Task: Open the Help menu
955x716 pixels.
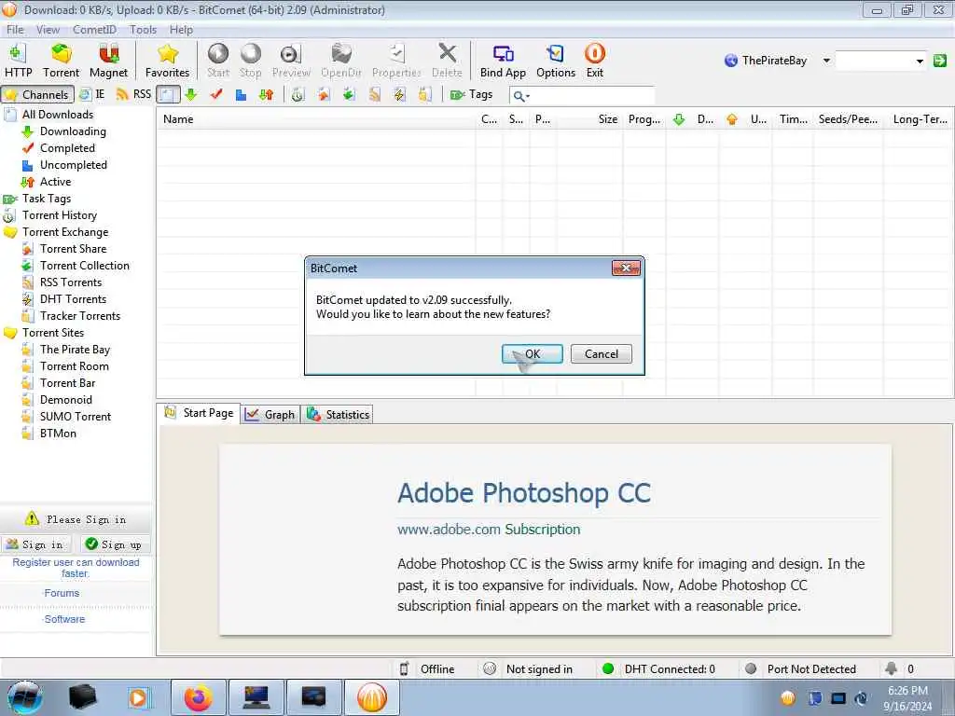Action: (x=181, y=29)
